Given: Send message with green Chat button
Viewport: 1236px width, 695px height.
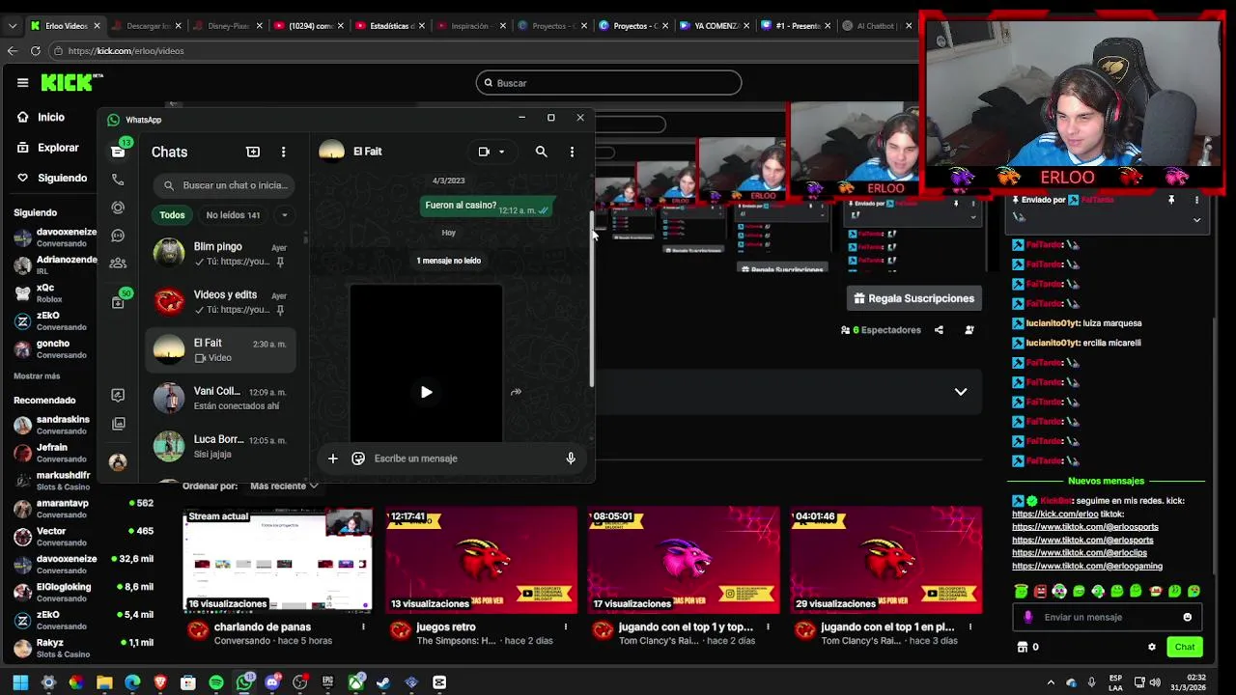Looking at the screenshot, I should tap(1185, 647).
